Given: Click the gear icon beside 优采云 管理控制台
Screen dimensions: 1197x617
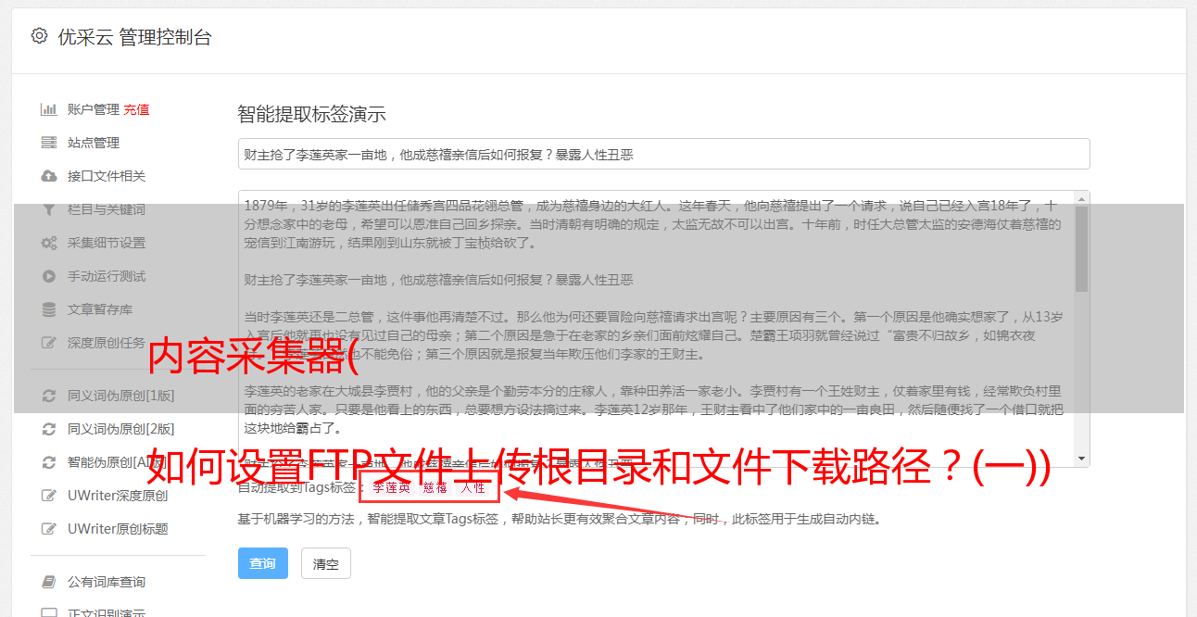Looking at the screenshot, I should pyautogui.click(x=39, y=36).
